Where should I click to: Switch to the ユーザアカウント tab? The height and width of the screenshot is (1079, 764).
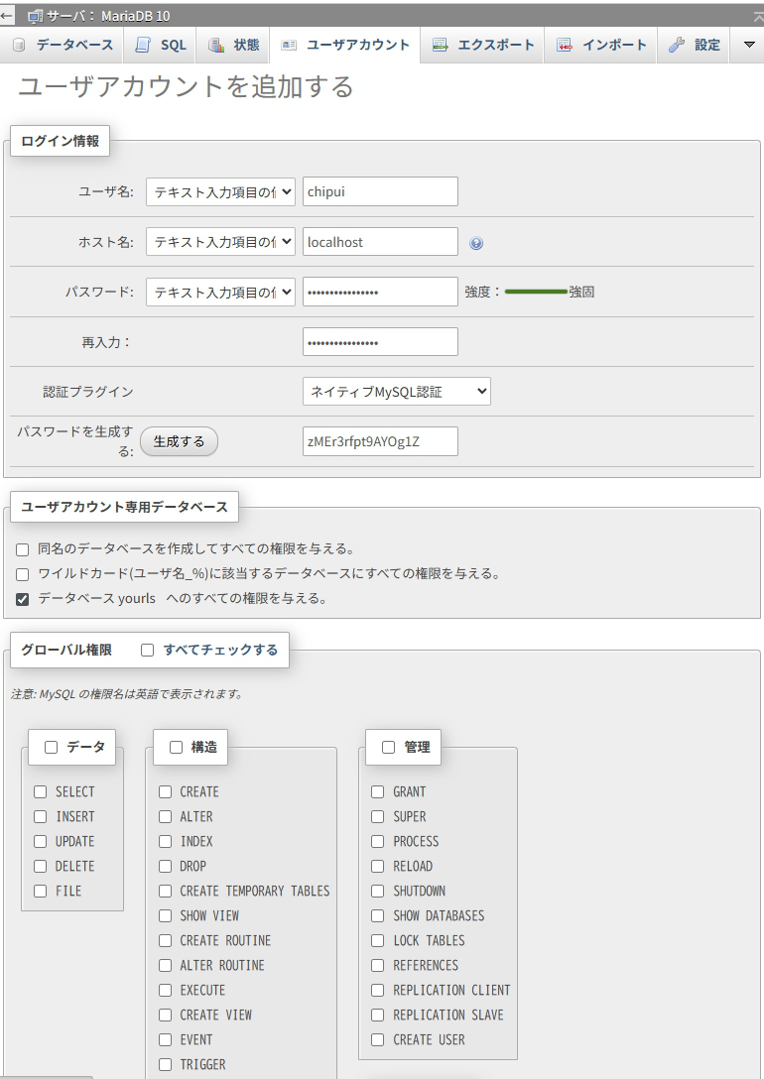(x=344, y=46)
